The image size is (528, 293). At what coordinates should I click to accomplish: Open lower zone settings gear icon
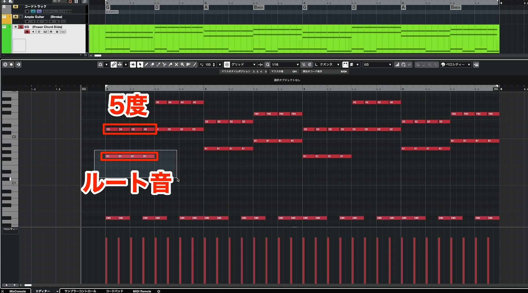(x=159, y=291)
